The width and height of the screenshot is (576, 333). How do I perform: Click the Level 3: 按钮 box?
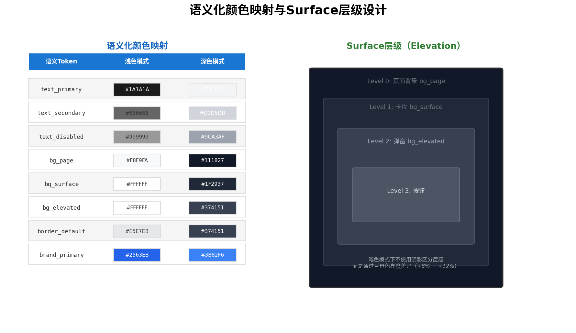click(x=406, y=195)
